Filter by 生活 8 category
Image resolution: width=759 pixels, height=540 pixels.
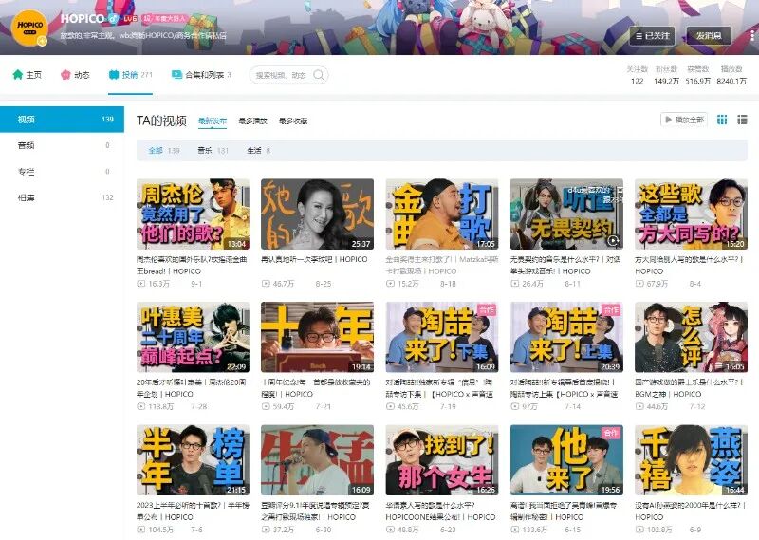tap(258, 151)
